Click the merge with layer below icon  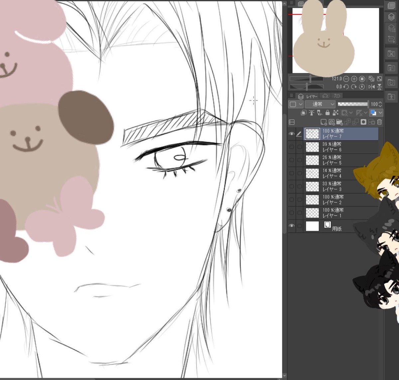[355, 122]
